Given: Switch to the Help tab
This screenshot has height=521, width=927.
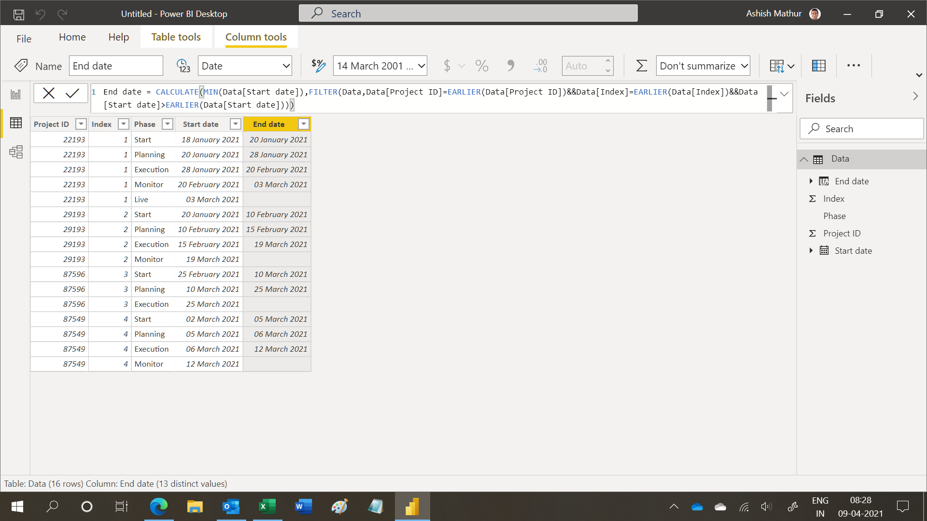Looking at the screenshot, I should pos(119,37).
